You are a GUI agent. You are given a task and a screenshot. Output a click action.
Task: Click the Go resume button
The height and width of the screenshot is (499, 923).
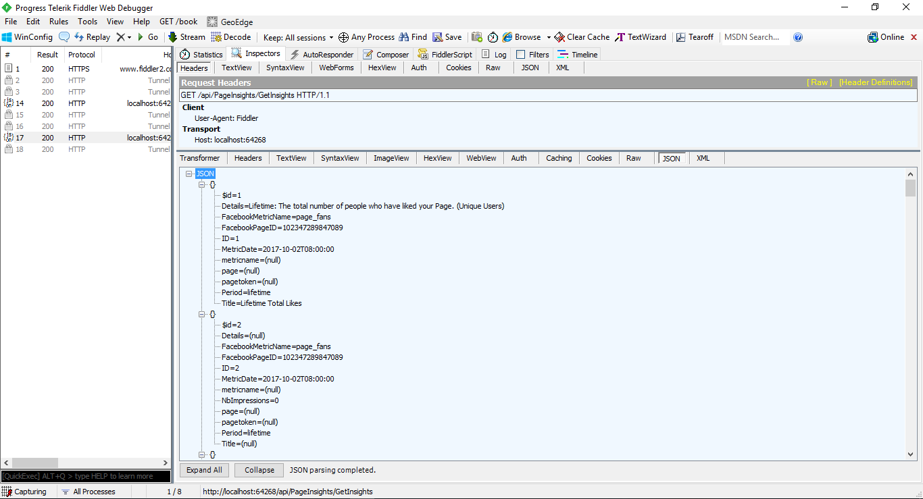[148, 37]
